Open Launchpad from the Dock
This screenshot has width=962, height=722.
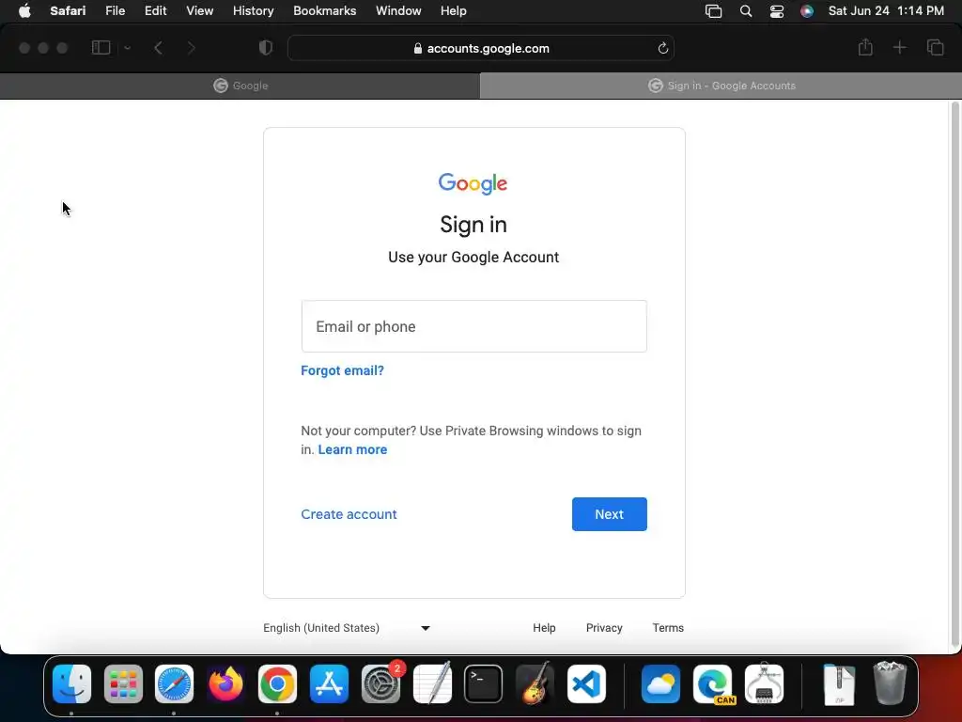coord(123,684)
